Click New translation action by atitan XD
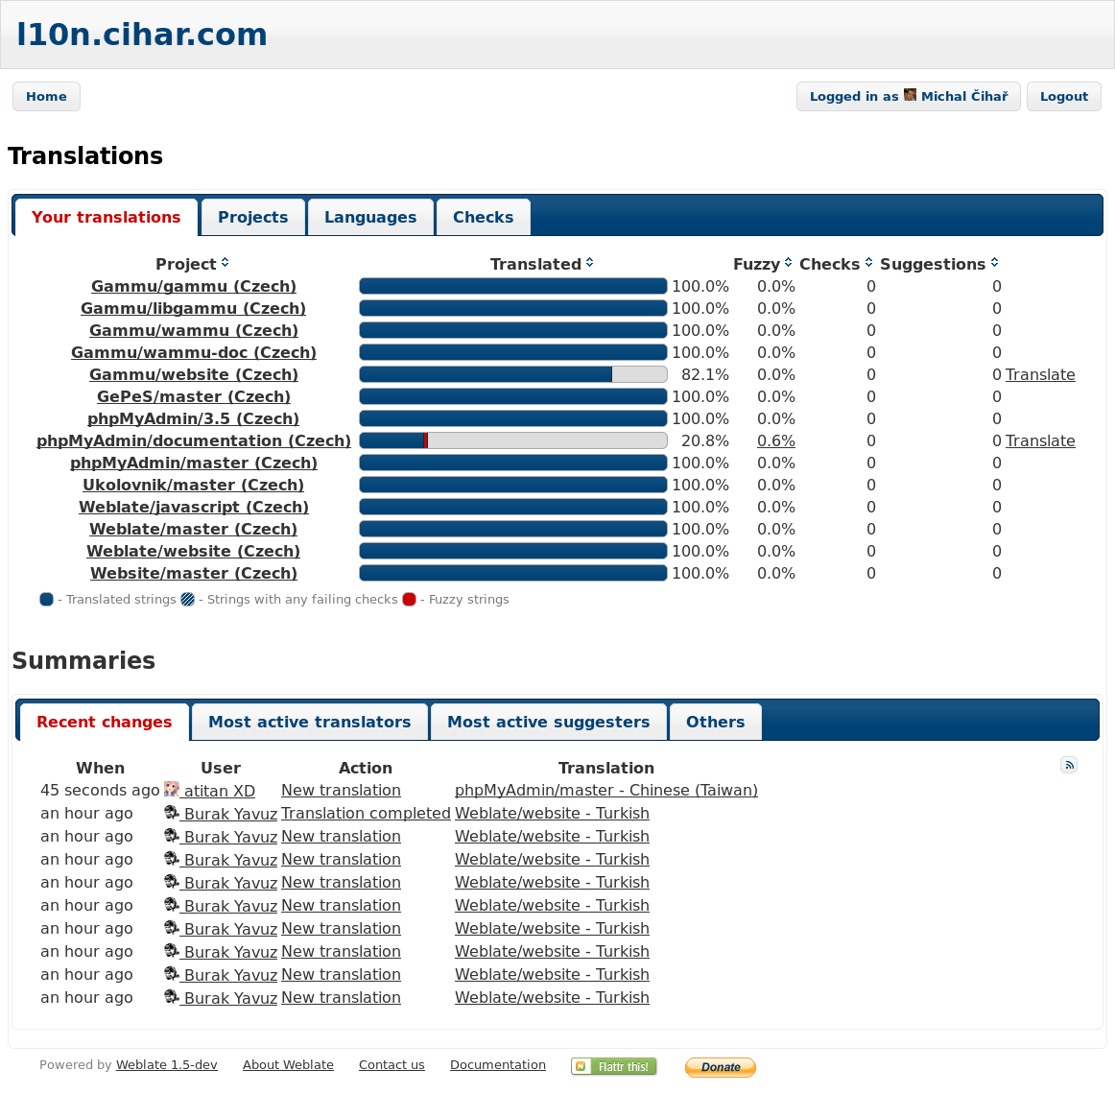 coord(341,790)
